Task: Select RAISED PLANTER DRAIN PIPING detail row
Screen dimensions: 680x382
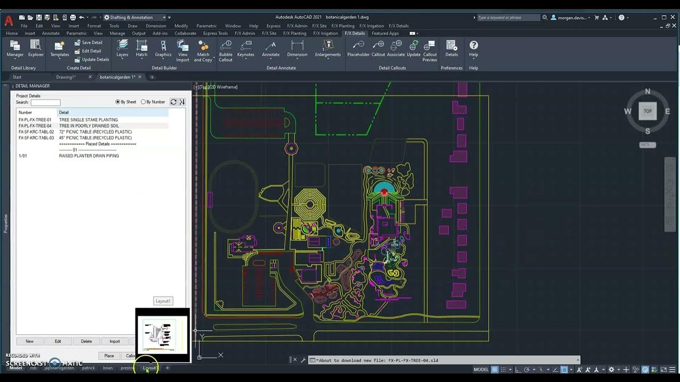Action: (x=93, y=156)
